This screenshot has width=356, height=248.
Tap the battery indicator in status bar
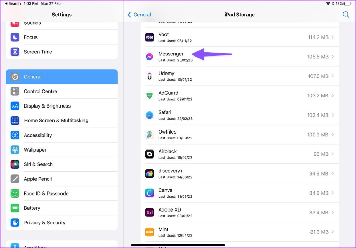(x=339, y=3)
